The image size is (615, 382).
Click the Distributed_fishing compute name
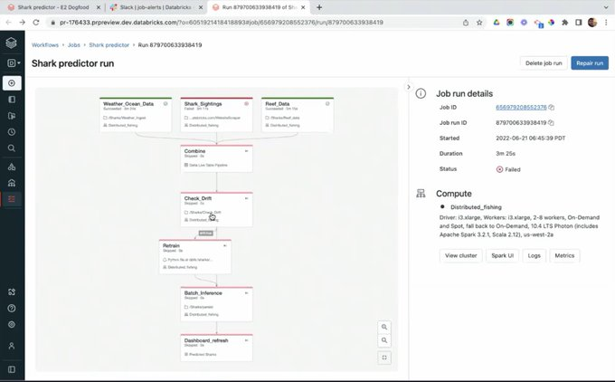[x=476, y=207]
